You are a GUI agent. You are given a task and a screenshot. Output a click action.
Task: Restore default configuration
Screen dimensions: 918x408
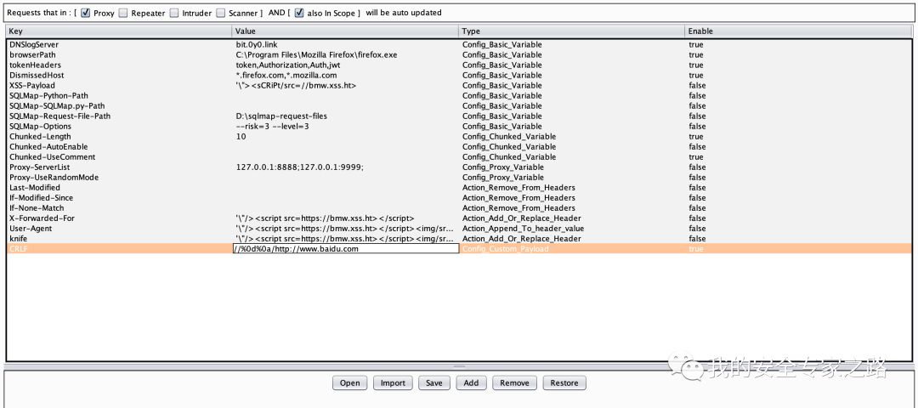coord(564,382)
